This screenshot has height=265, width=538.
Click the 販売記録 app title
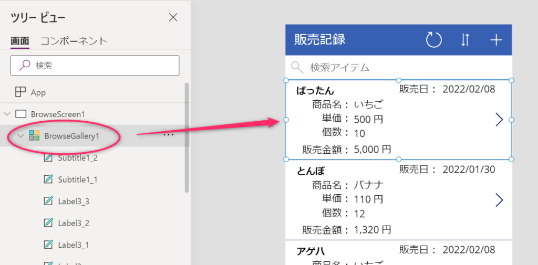click(320, 40)
